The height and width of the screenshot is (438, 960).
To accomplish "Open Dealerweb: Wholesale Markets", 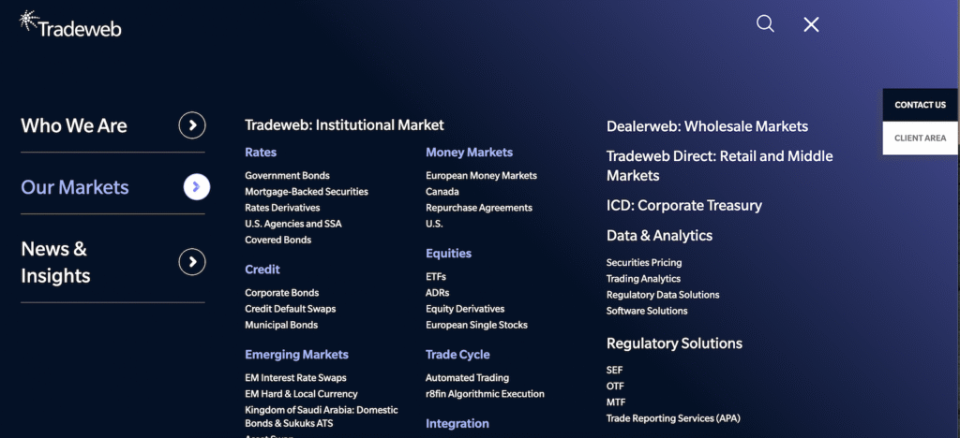I will point(707,126).
